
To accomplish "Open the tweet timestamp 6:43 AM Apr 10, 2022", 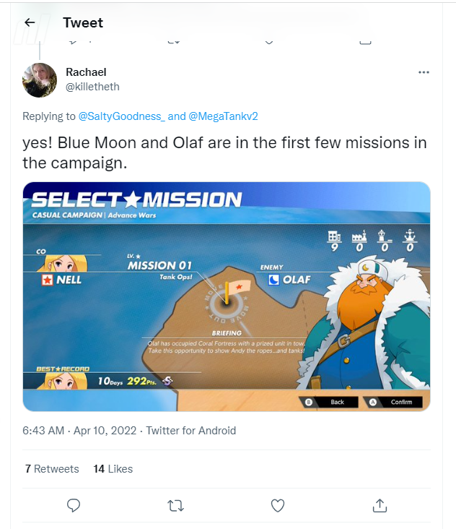I will click(x=79, y=431).
